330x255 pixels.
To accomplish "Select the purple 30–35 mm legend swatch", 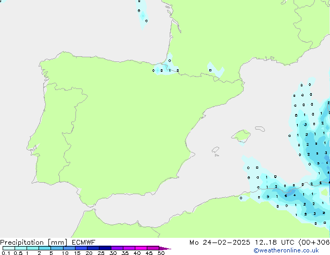I will pyautogui.click(x=117, y=248).
